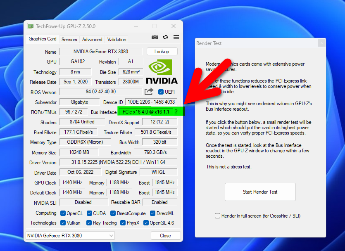Toggle the DirectML checkbox
Screen dimensions: 345x251
point(152,213)
